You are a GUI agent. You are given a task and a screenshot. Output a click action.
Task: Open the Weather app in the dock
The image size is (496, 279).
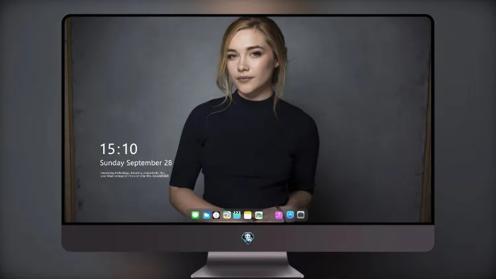[x=206, y=216]
